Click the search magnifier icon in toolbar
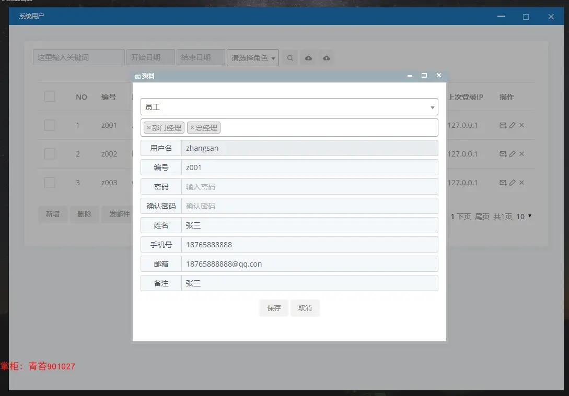 [290, 58]
